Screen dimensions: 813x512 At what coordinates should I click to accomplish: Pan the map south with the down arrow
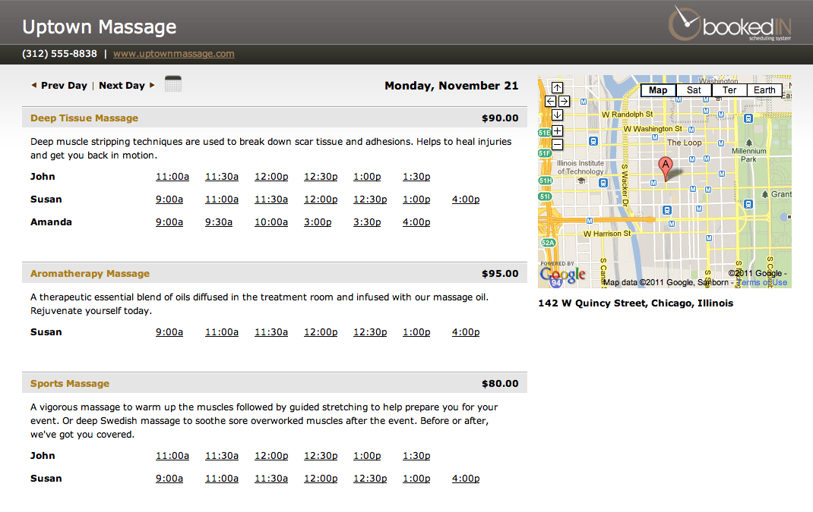tap(558, 115)
